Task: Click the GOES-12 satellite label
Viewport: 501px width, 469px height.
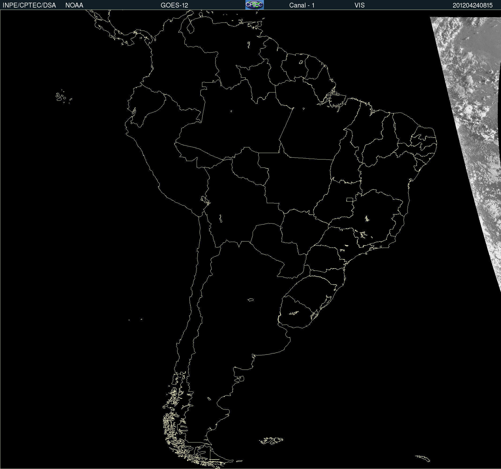Action: pyautogui.click(x=174, y=5)
